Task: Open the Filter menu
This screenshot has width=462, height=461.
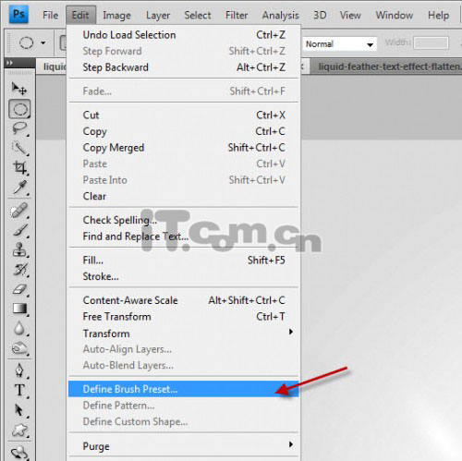Action: click(x=237, y=15)
